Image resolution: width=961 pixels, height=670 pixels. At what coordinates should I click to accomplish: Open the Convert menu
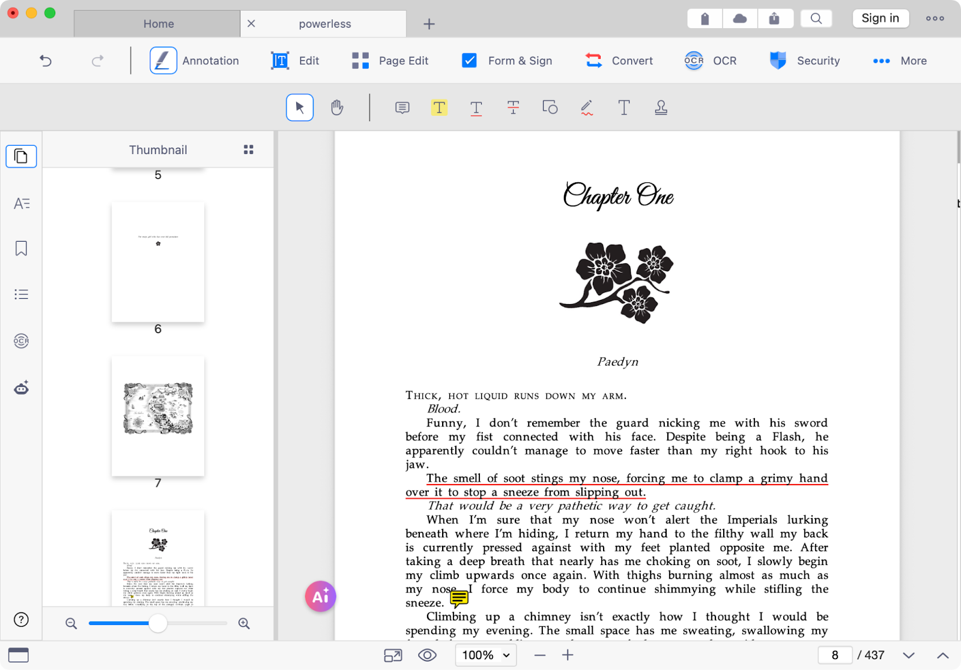[619, 61]
